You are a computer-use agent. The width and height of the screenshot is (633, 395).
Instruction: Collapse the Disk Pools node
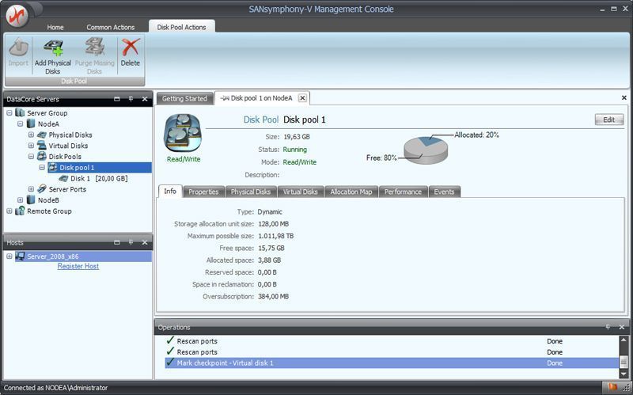pyautogui.click(x=31, y=157)
